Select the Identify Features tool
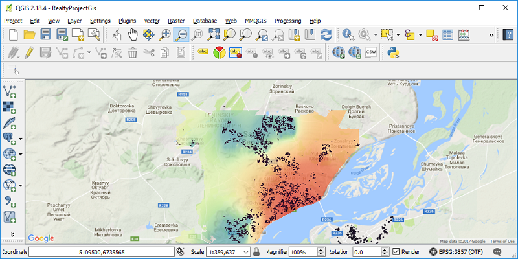 (x=348, y=35)
